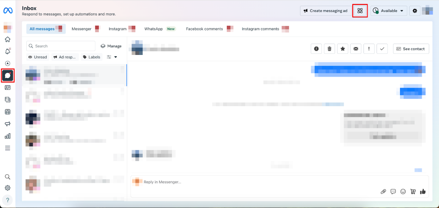Image resolution: width=439 pixels, height=208 pixels.
Task: Delete the conversation with the trash icon
Action: 329,49
